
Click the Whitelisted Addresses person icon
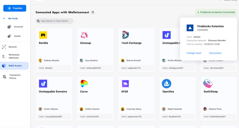4,56
